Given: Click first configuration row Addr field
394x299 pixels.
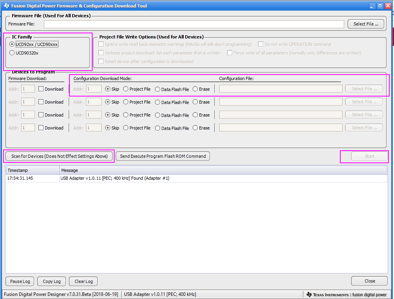Looking at the screenshot, I should (x=94, y=89).
